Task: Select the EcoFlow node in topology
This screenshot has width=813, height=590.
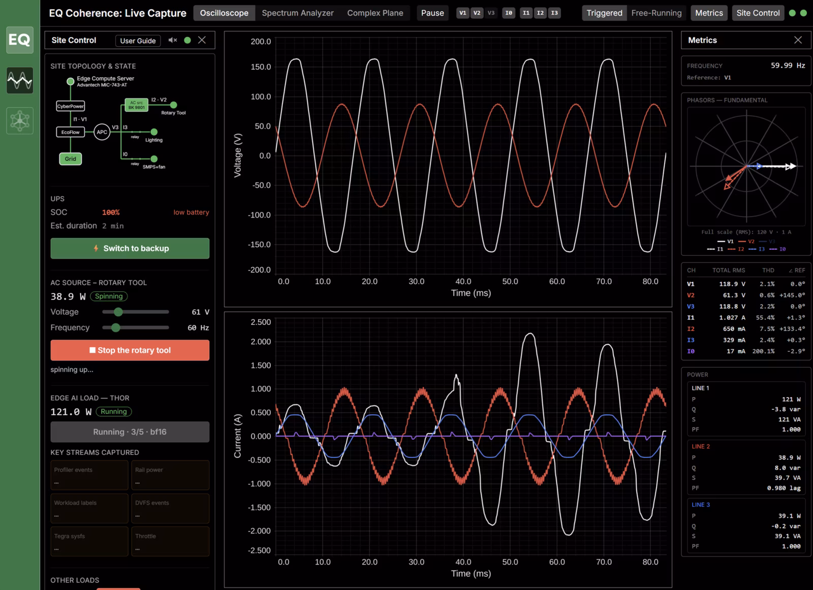Action: click(x=70, y=132)
